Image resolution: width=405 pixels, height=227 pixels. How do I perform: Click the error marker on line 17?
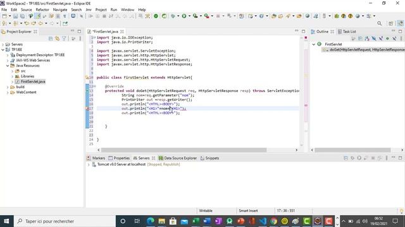click(87, 108)
